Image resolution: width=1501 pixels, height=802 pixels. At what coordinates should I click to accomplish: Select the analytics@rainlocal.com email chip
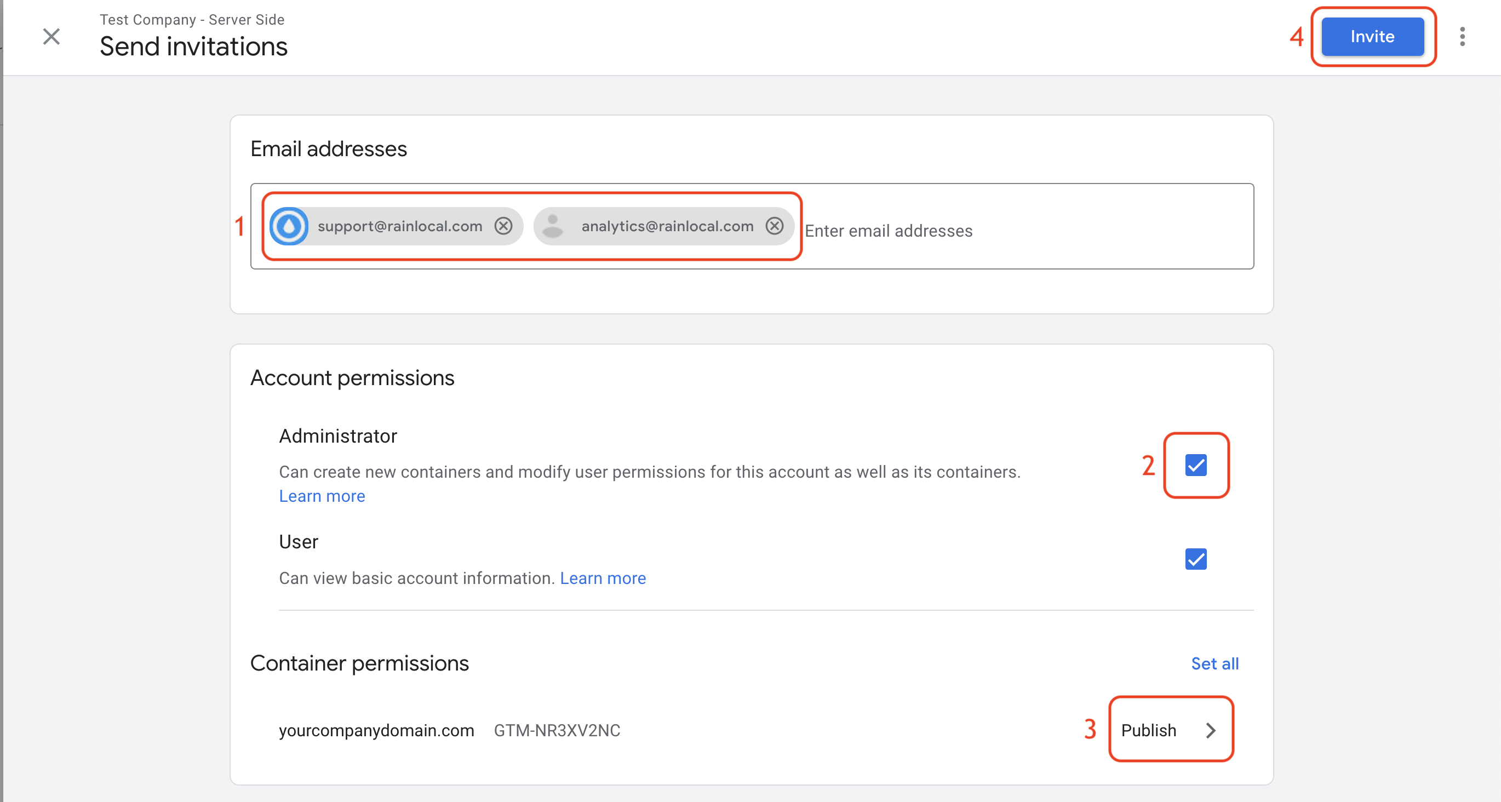point(667,226)
